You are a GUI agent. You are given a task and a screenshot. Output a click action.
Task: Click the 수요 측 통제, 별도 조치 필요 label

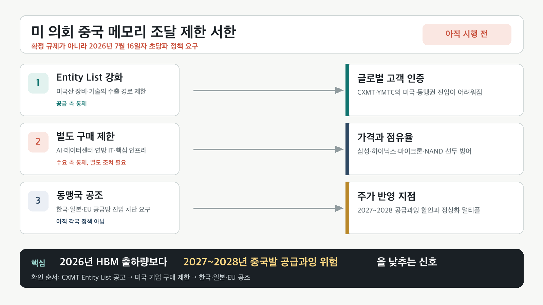tap(91, 163)
